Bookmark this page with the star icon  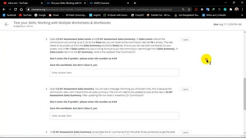click(x=189, y=9)
